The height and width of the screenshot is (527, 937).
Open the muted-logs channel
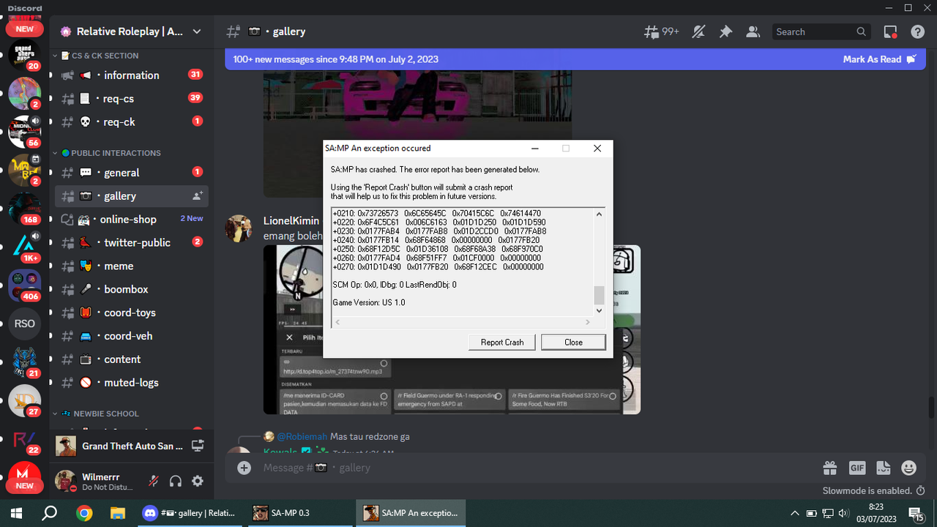coord(131,383)
